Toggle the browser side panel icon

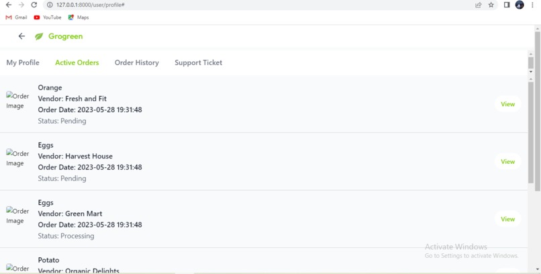click(507, 5)
